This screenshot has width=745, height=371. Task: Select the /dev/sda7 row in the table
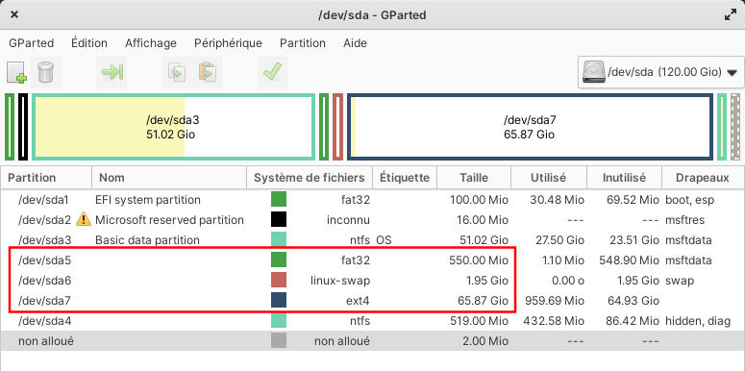point(373,300)
